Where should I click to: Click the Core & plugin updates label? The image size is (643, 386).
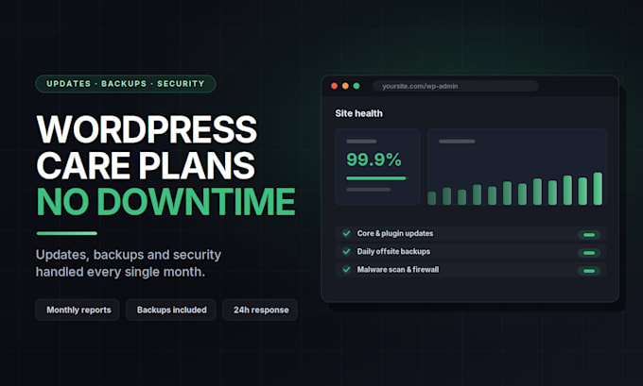click(x=395, y=233)
